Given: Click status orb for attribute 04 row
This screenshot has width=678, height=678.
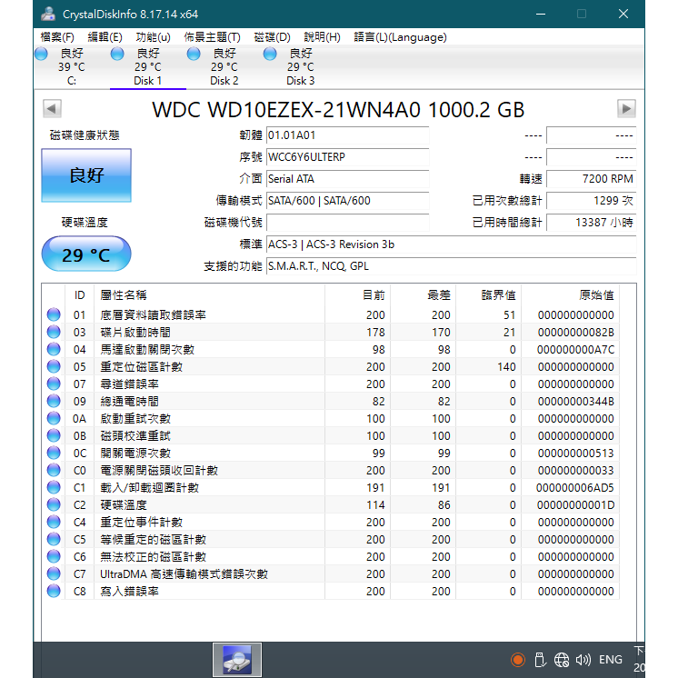Looking at the screenshot, I should [x=54, y=349].
